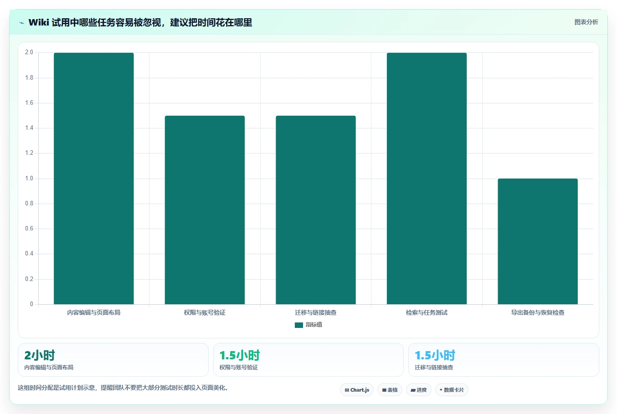Click the 指标值 legend label
The width and height of the screenshot is (617, 414).
point(314,325)
